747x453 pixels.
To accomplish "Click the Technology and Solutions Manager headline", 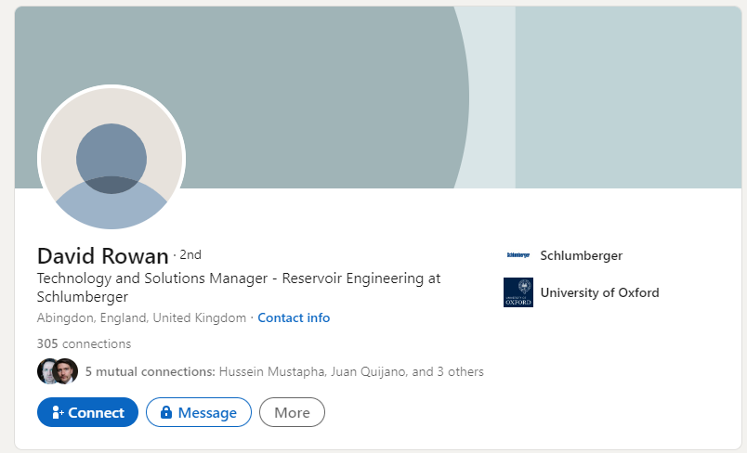I will tap(239, 288).
